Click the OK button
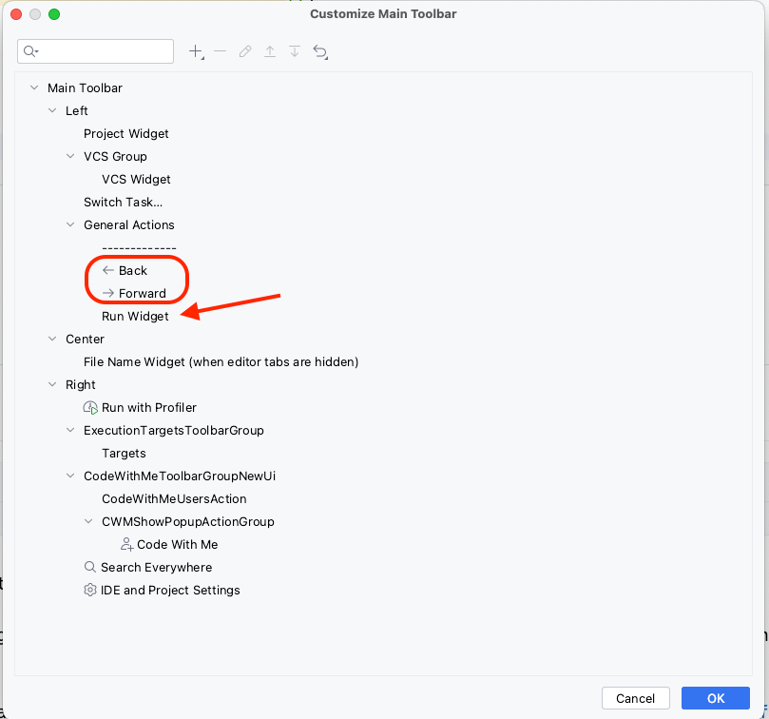The height and width of the screenshot is (719, 769). pos(715,697)
